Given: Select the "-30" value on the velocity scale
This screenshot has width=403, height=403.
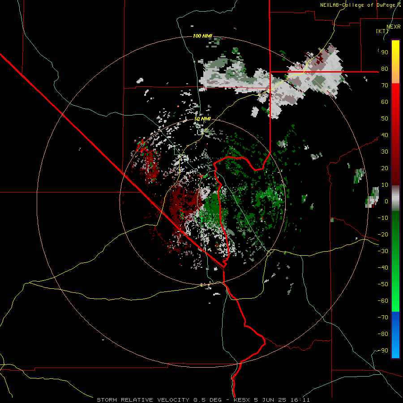Looking at the screenshot, I should pyautogui.click(x=383, y=251).
